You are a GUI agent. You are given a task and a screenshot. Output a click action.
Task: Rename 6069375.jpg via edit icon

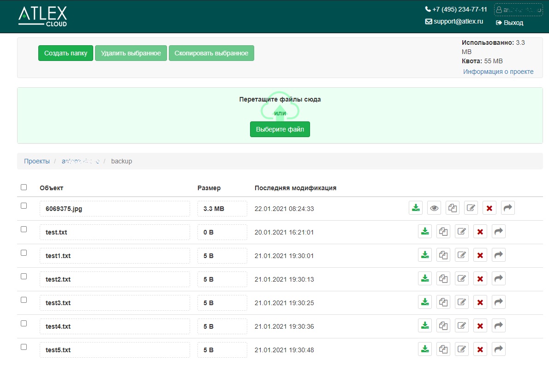[471, 208]
